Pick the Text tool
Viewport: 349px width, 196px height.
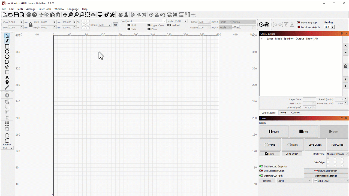click(x=7, y=77)
